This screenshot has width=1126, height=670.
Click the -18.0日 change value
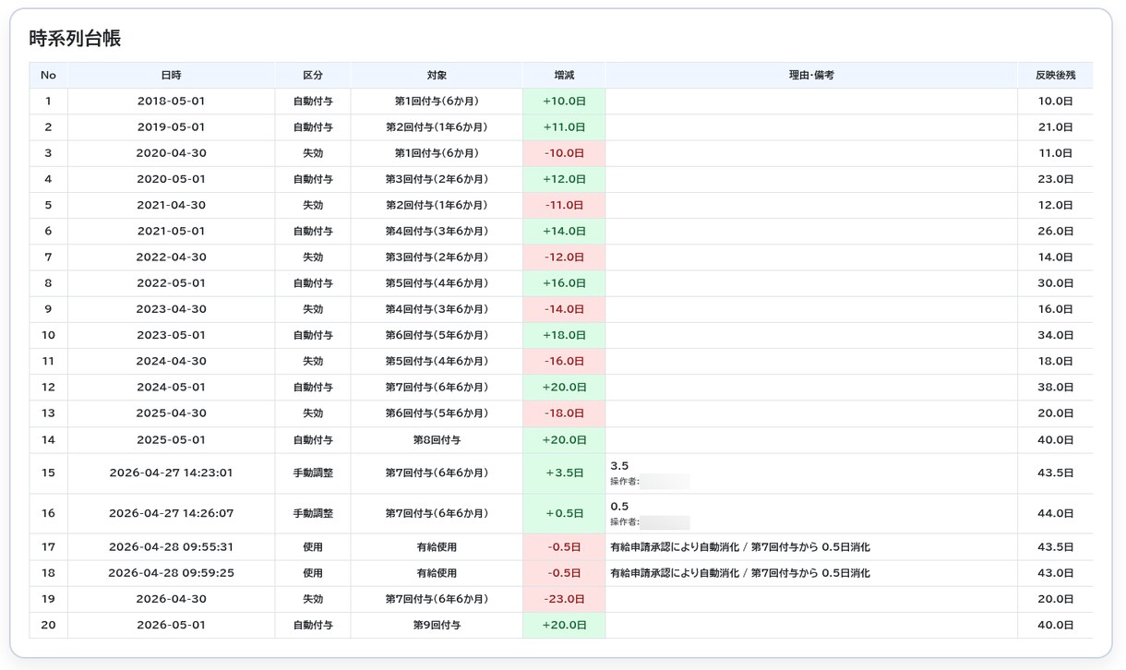pyautogui.click(x=564, y=413)
